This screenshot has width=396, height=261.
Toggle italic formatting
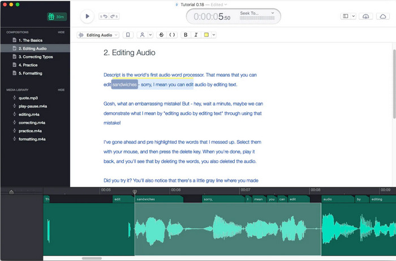pos(196,35)
